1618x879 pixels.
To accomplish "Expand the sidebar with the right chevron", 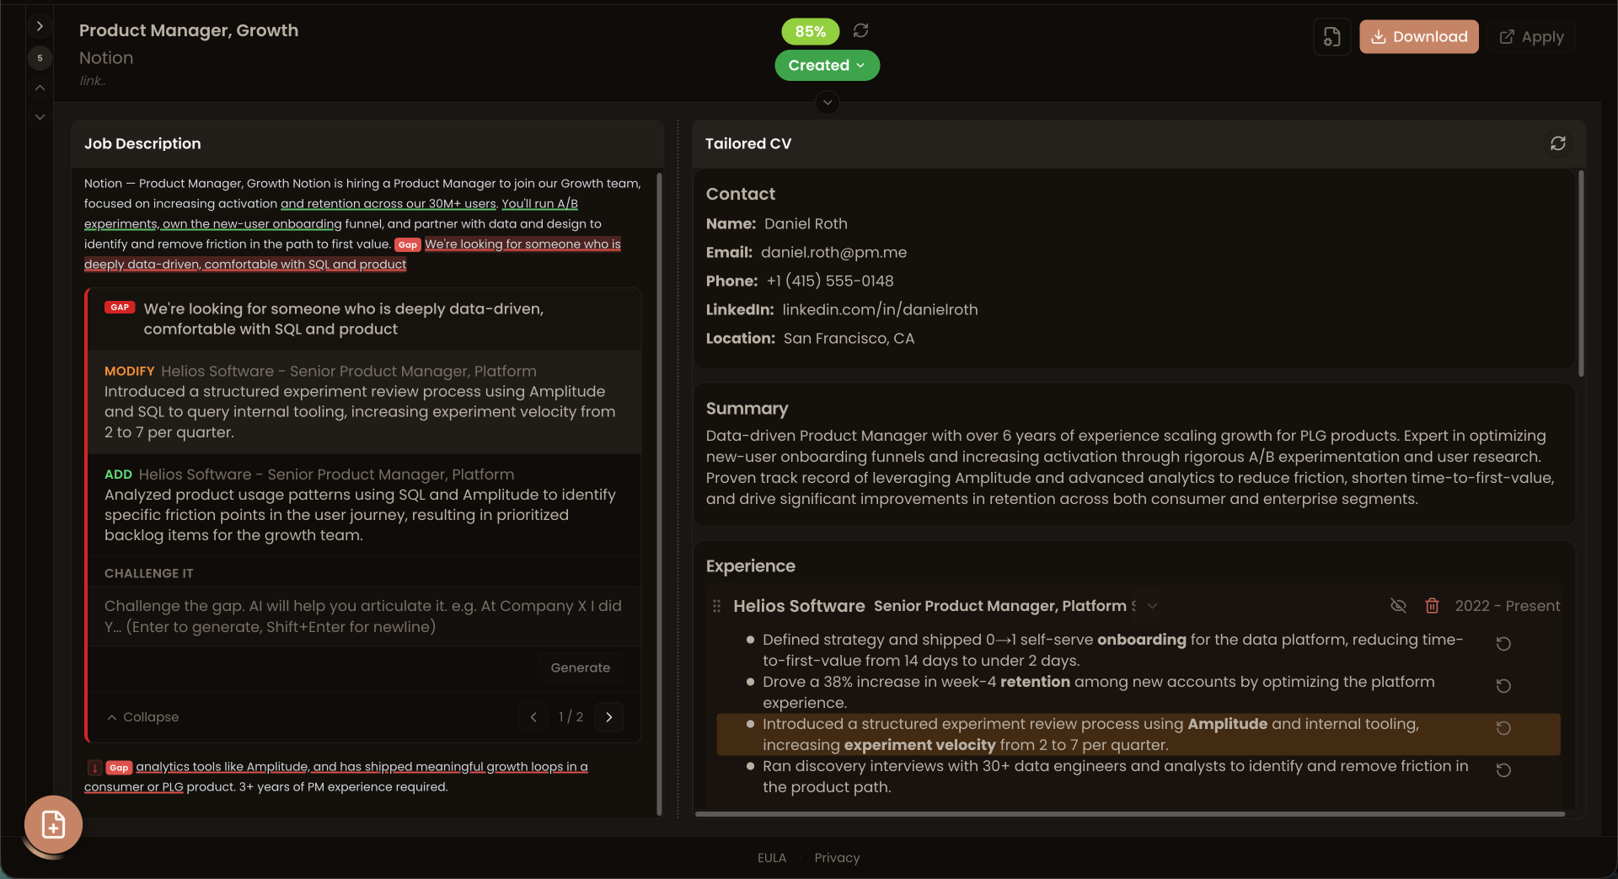I will pos(40,27).
